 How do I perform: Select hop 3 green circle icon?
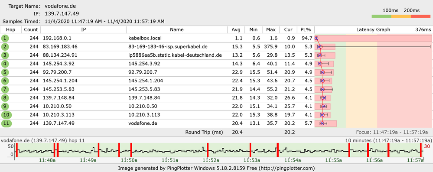[5, 55]
